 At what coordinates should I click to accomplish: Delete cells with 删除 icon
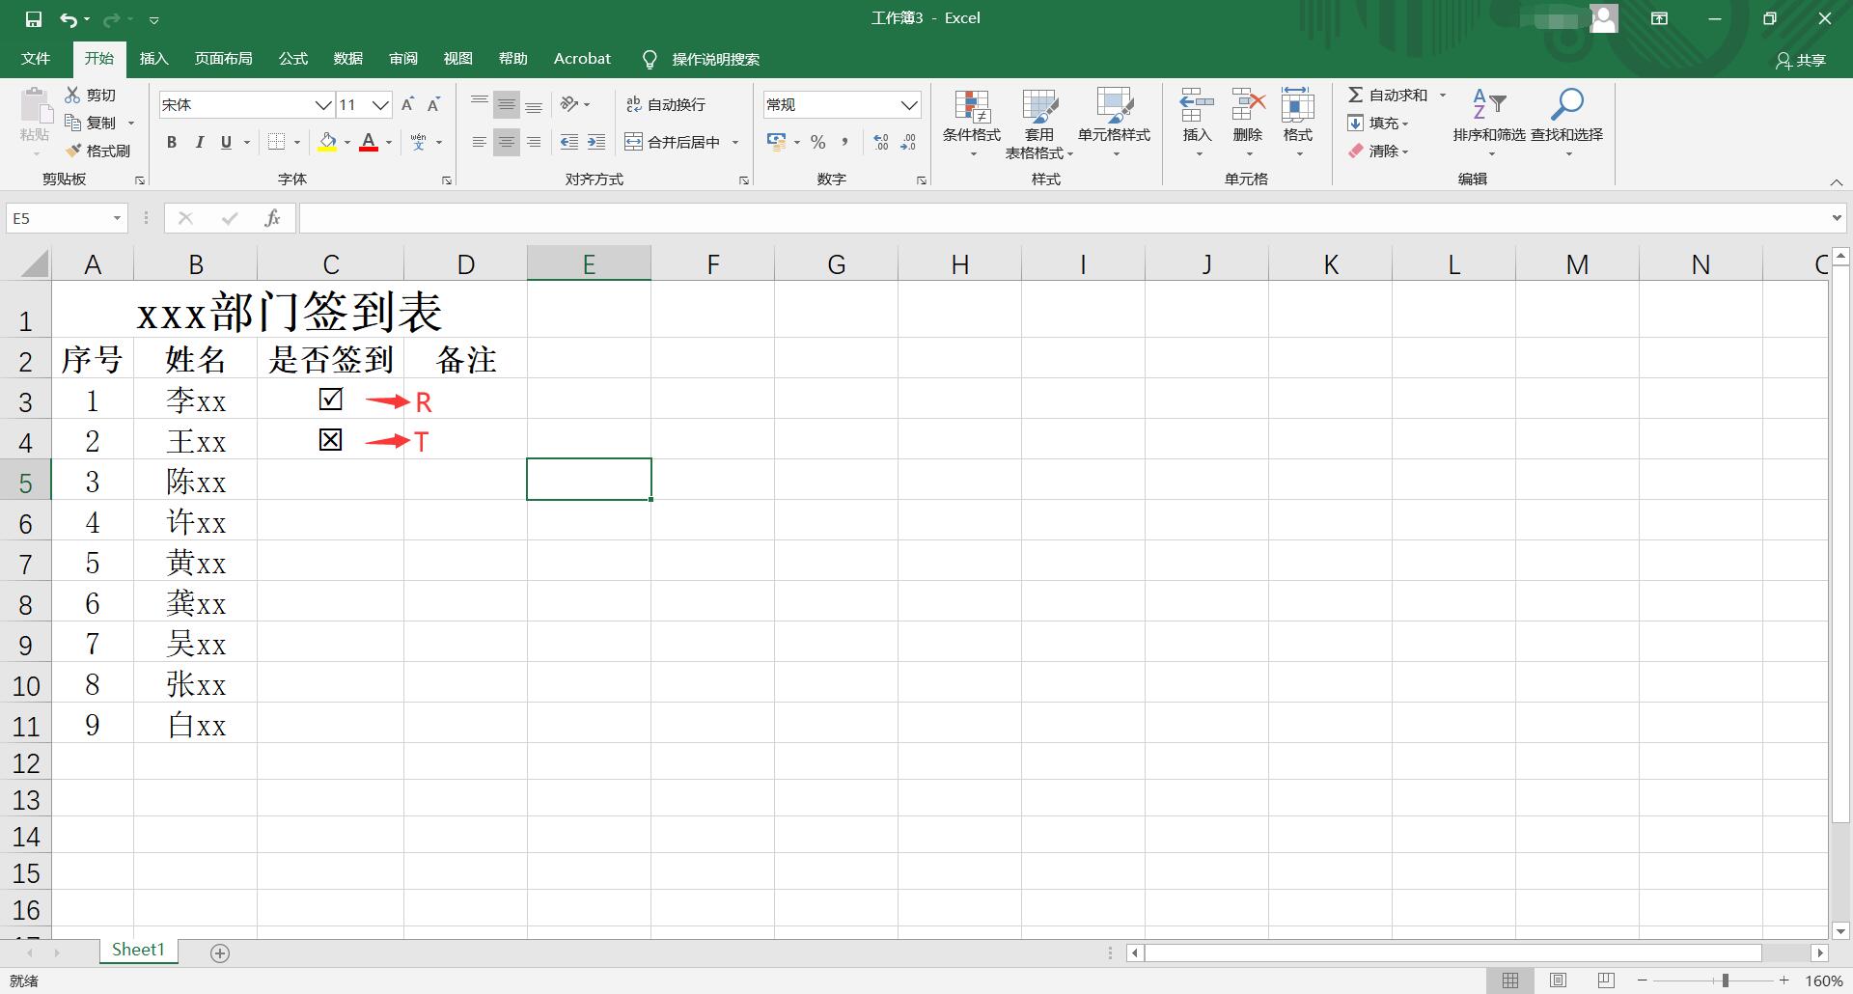(1248, 104)
